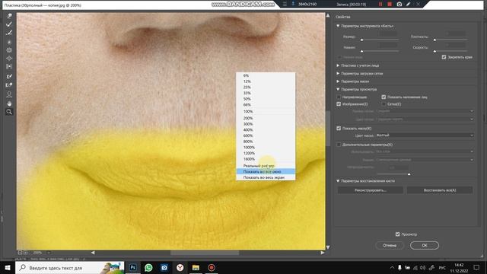Enable Дополнительные параметры checkbox
Image resolution: width=487 pixels, height=274 pixels.
click(339, 145)
